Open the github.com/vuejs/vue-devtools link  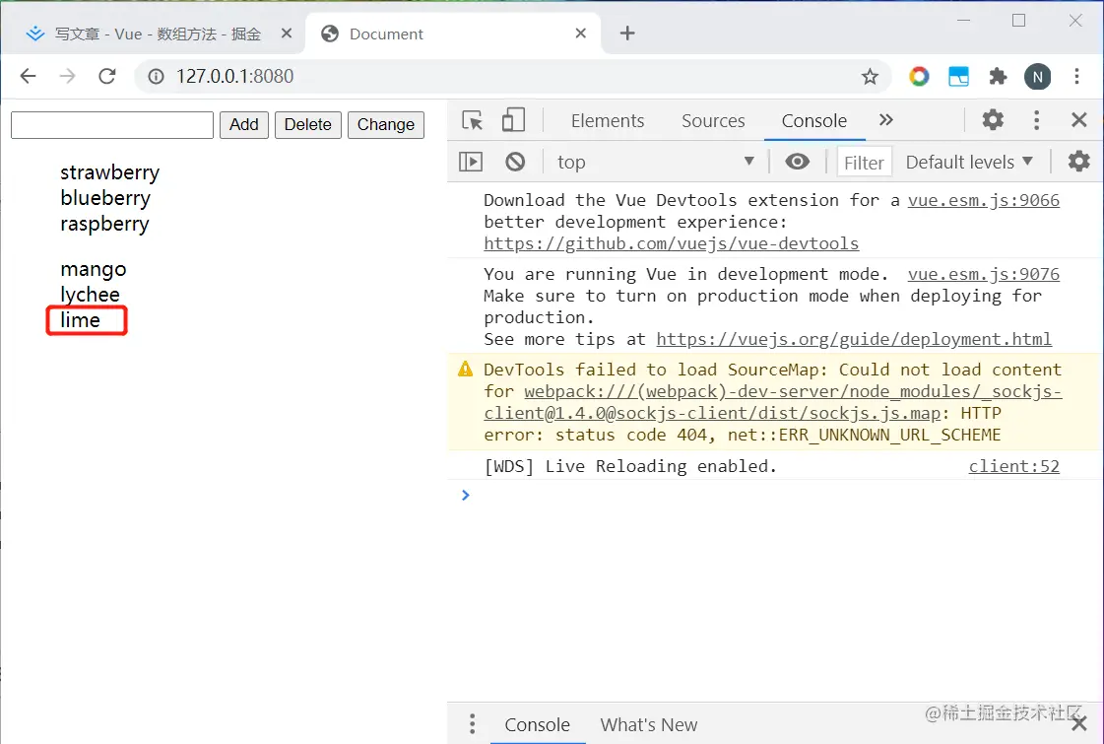(x=671, y=243)
